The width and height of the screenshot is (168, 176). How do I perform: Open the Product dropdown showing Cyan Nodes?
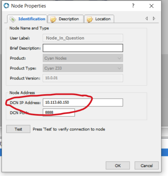click(x=83, y=58)
